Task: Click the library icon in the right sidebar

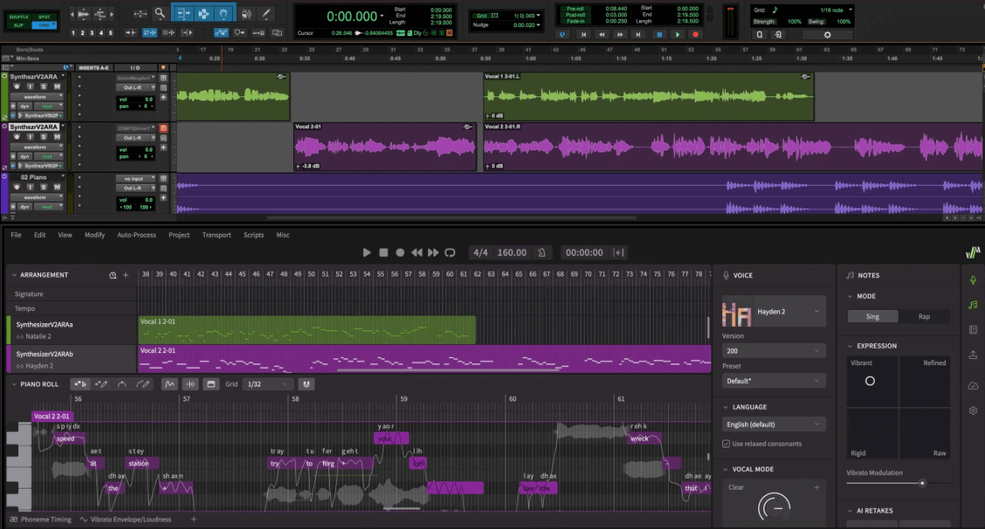Action: coord(972,329)
